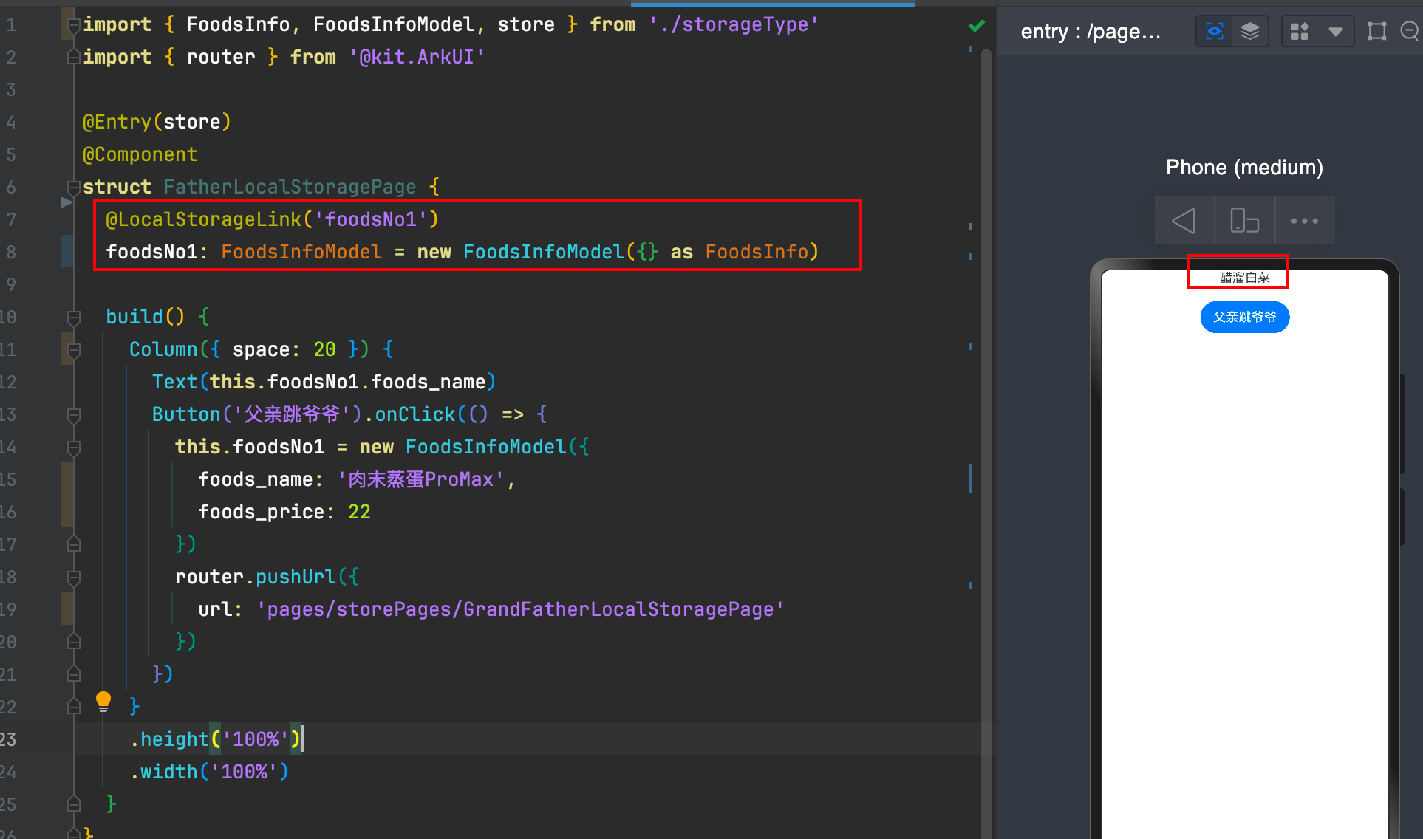The width and height of the screenshot is (1423, 839).
Task: Click 'foods_name' in the Text() call line 12
Action: pos(428,382)
